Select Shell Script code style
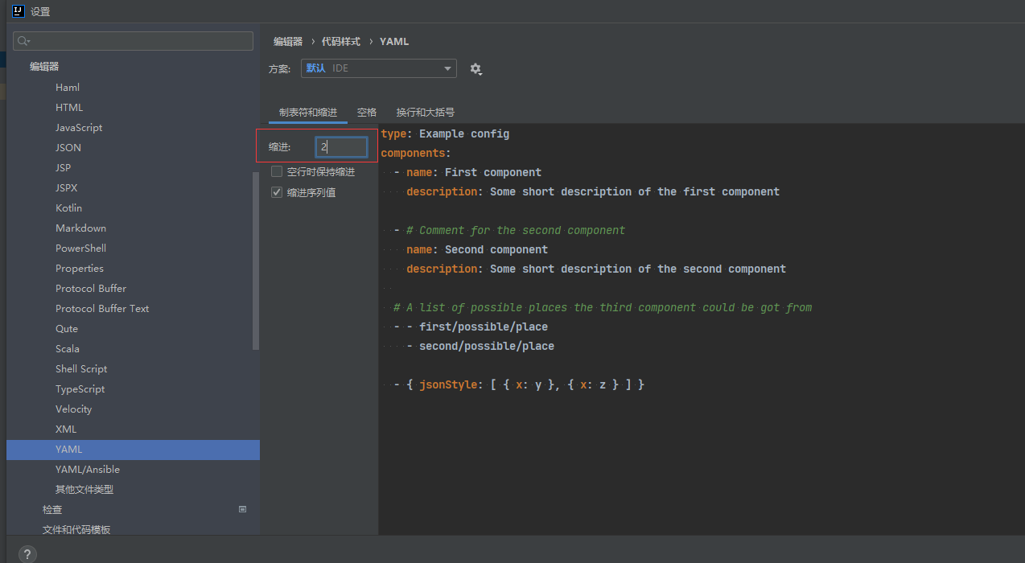1025x563 pixels. pyautogui.click(x=81, y=368)
